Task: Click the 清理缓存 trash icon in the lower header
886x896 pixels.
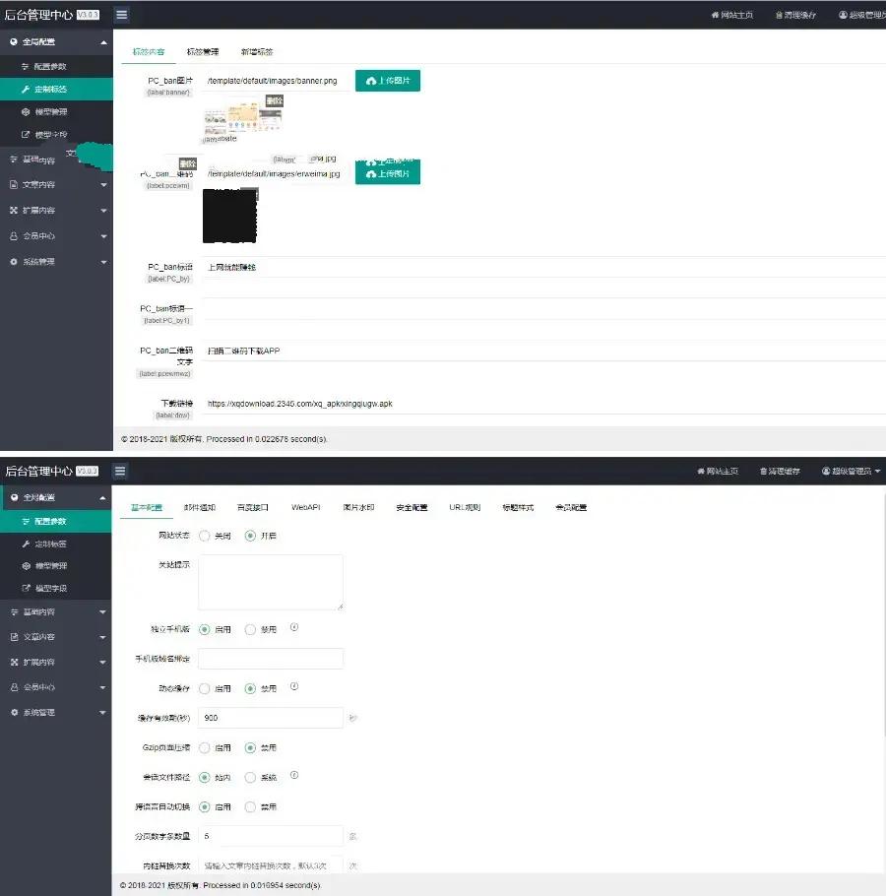Action: click(x=764, y=472)
